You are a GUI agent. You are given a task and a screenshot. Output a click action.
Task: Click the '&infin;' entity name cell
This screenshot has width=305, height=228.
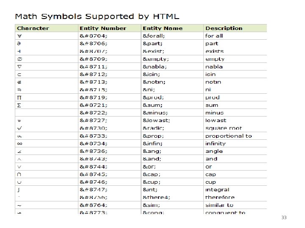click(152, 144)
